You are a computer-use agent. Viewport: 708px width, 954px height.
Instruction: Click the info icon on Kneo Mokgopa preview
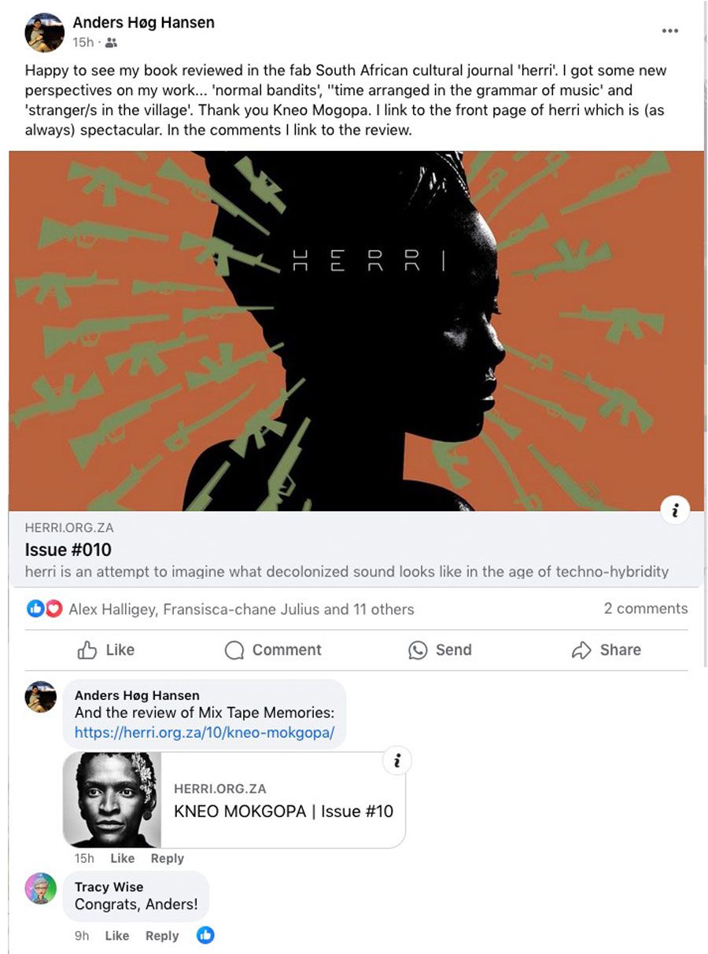(x=397, y=761)
